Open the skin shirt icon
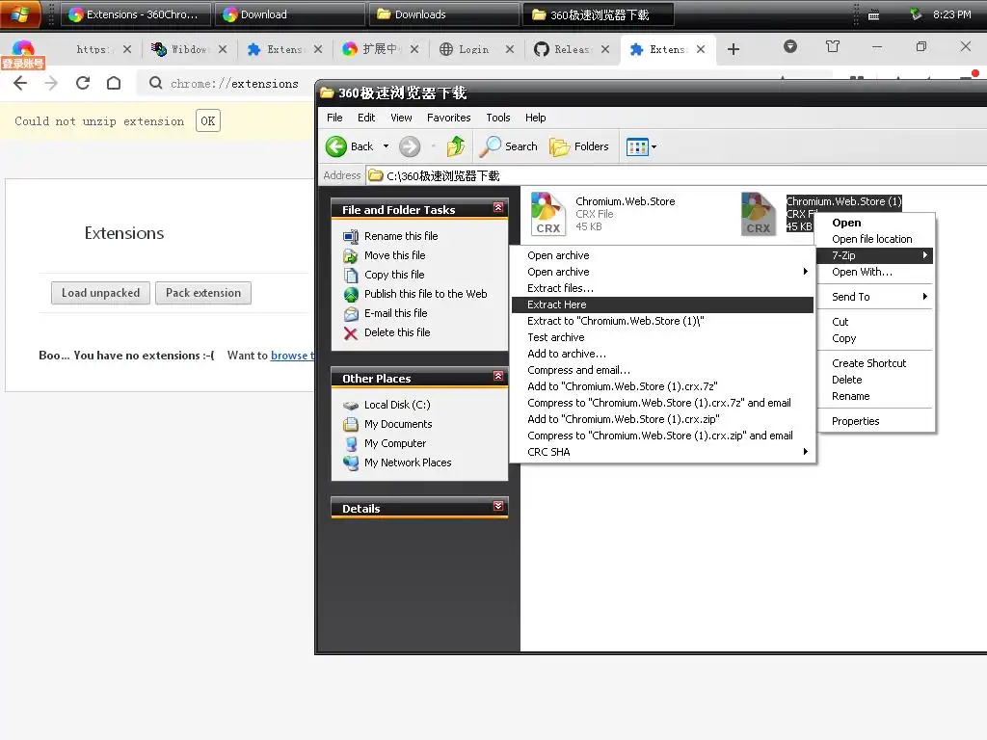 coord(833,46)
